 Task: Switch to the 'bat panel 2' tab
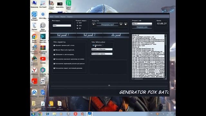(x=89, y=35)
